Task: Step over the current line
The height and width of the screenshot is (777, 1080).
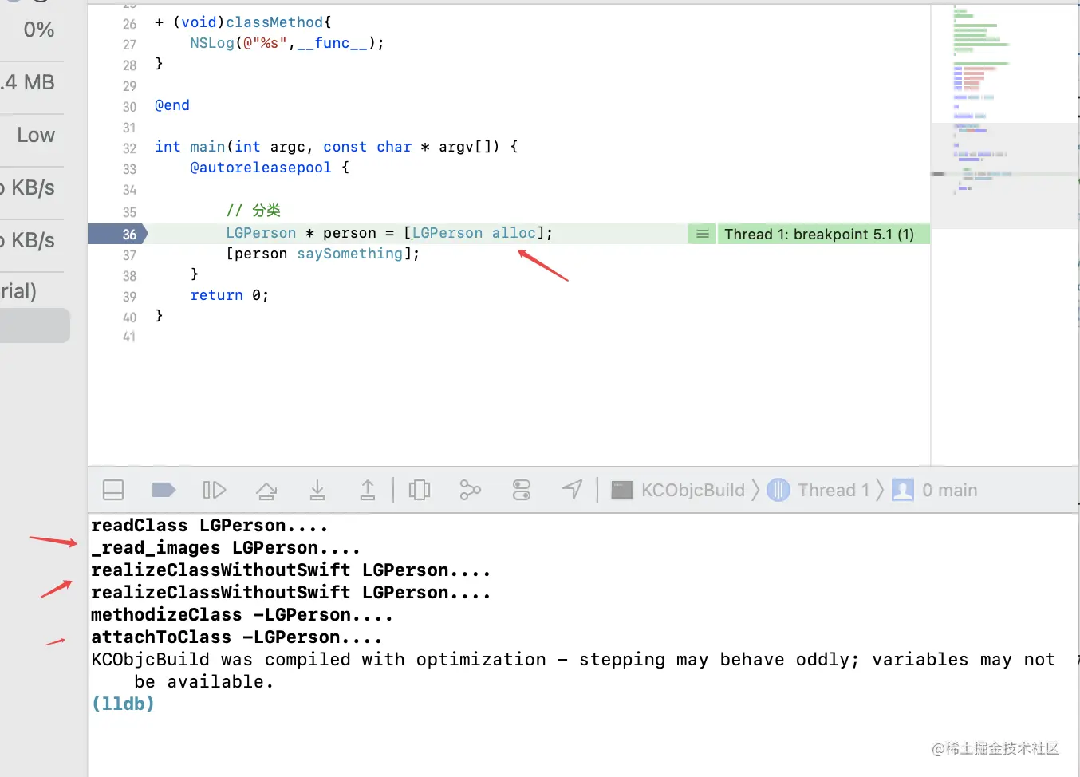Action: tap(266, 490)
